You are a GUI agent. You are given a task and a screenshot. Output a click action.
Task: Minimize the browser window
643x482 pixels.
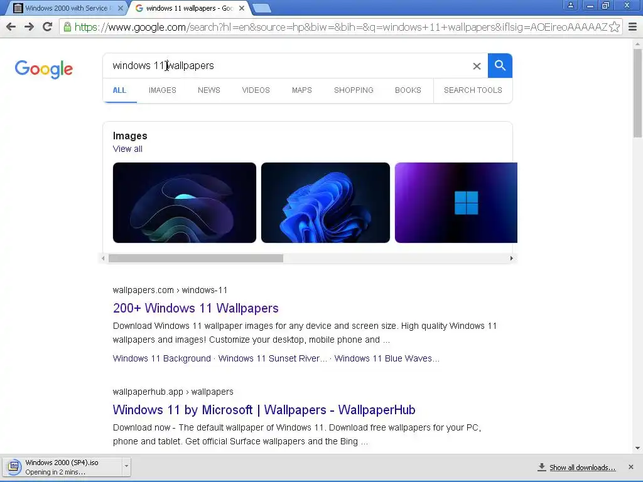pyautogui.click(x=590, y=5)
